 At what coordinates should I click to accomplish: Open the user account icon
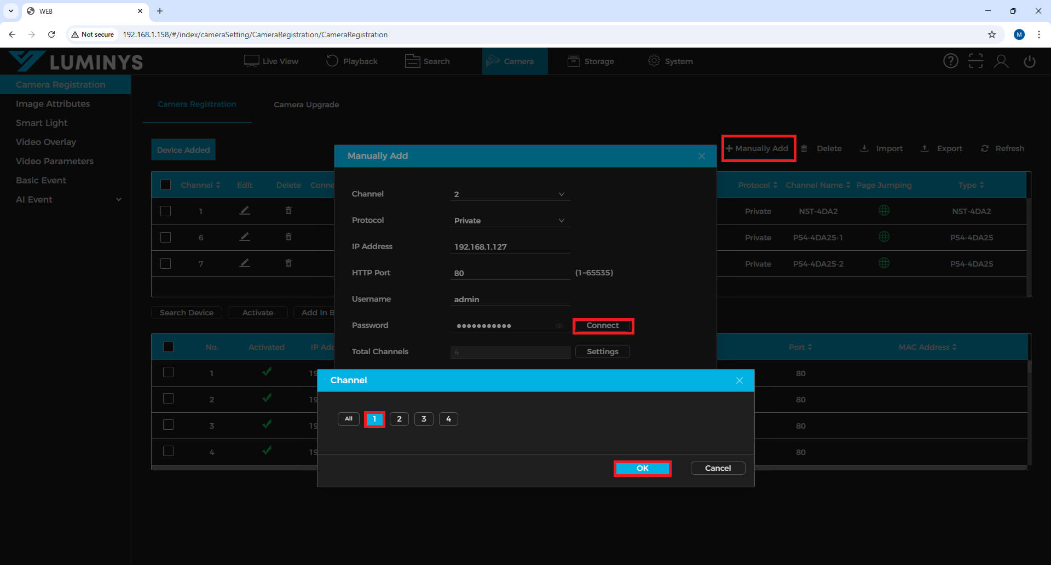pos(1001,61)
